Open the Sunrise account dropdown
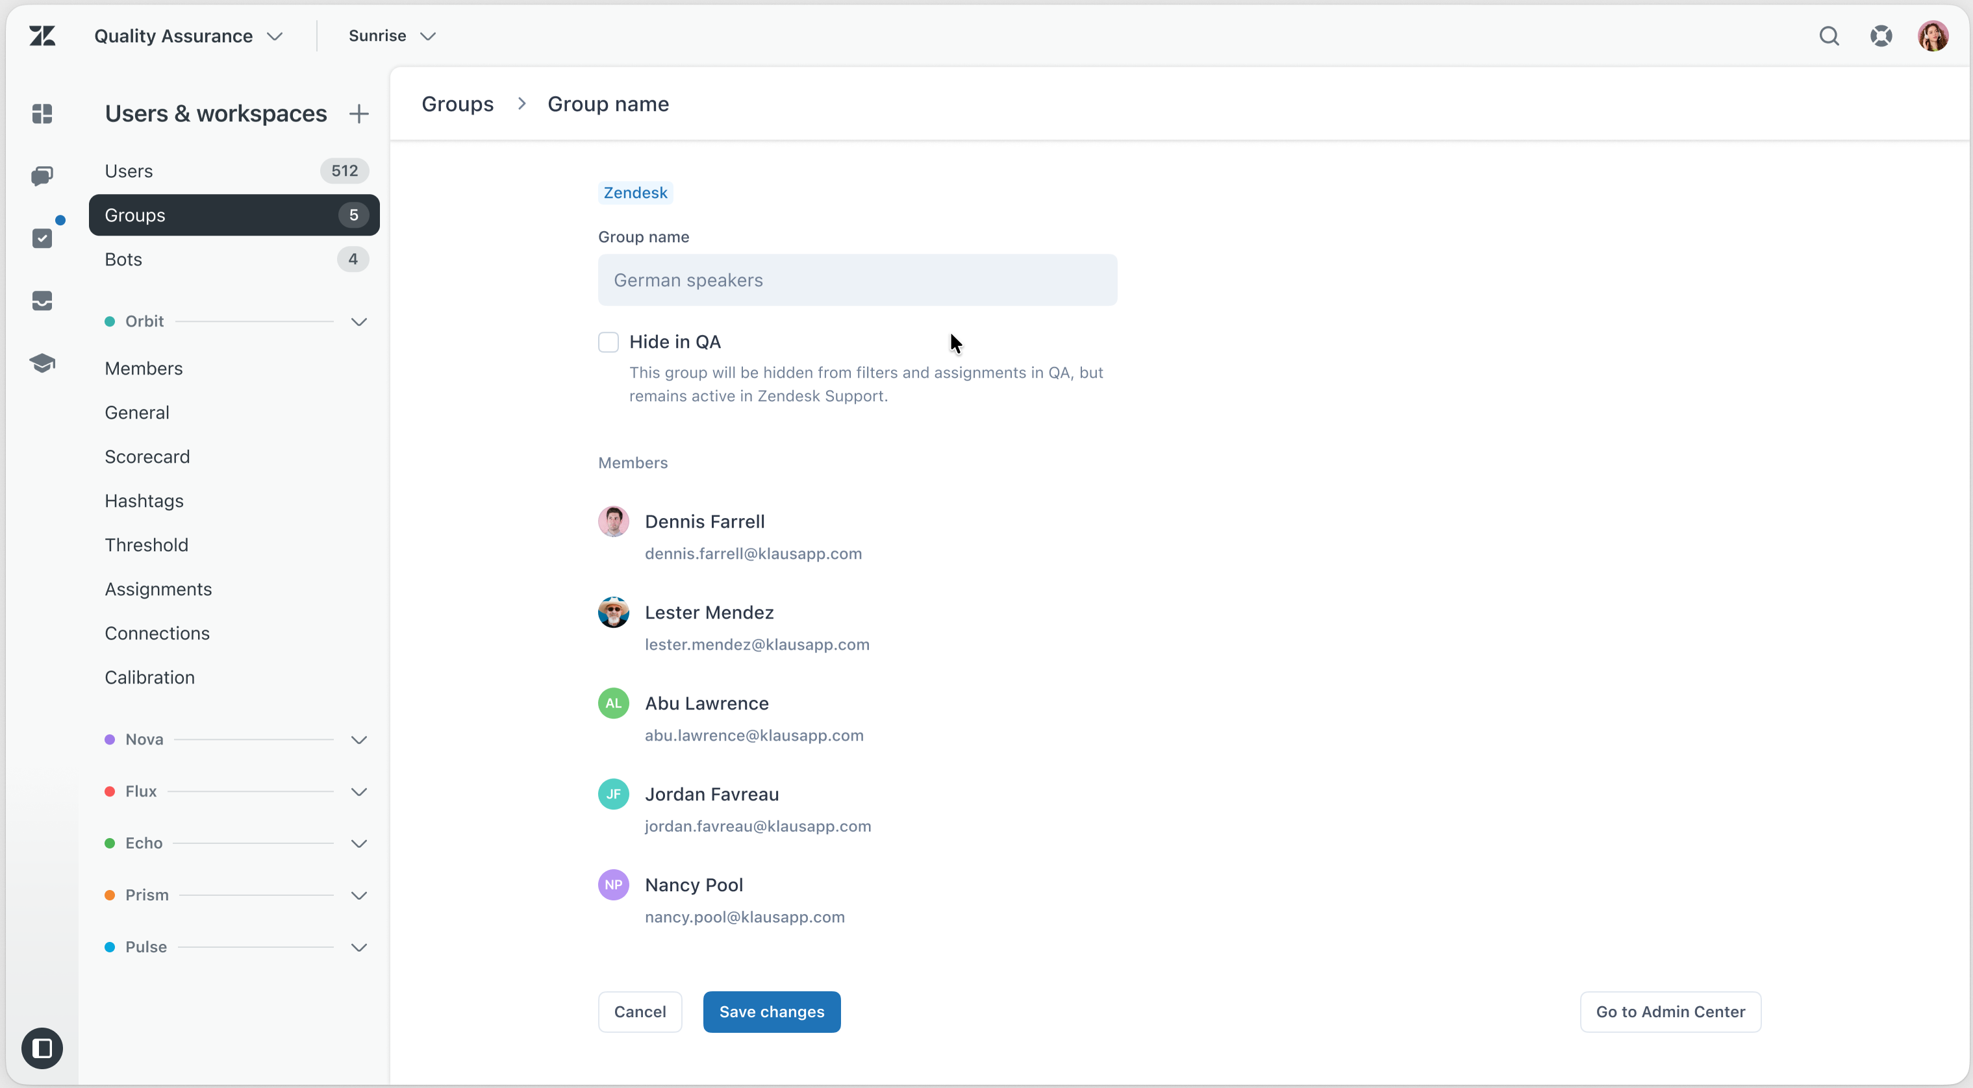1973x1088 pixels. click(392, 36)
